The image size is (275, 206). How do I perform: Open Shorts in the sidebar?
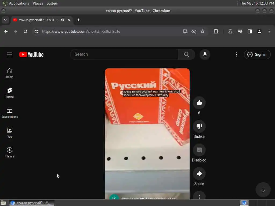pos(10,93)
